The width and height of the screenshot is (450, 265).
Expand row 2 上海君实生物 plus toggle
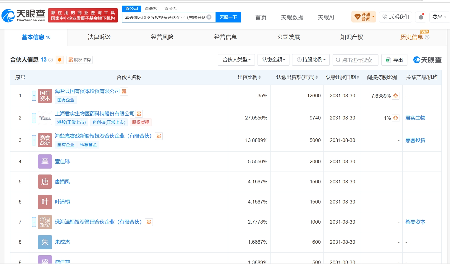(x=34, y=118)
